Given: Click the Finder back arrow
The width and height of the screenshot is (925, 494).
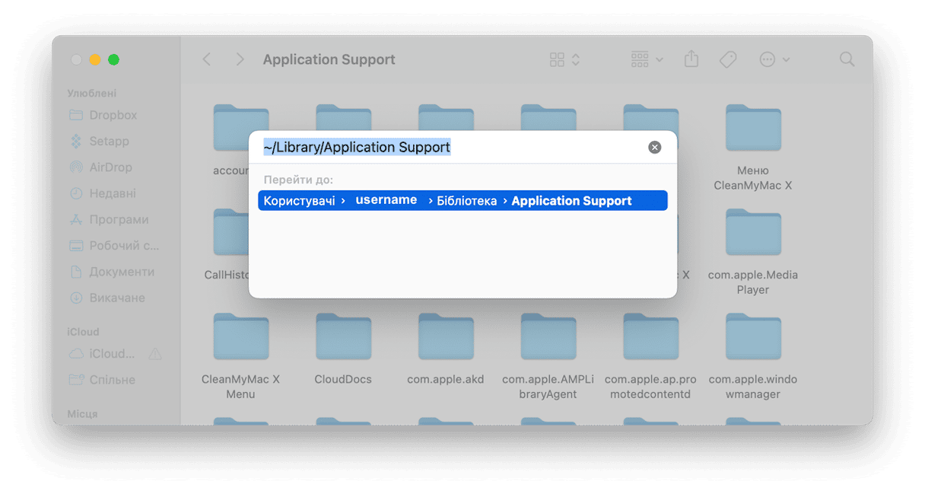Looking at the screenshot, I should [x=207, y=59].
